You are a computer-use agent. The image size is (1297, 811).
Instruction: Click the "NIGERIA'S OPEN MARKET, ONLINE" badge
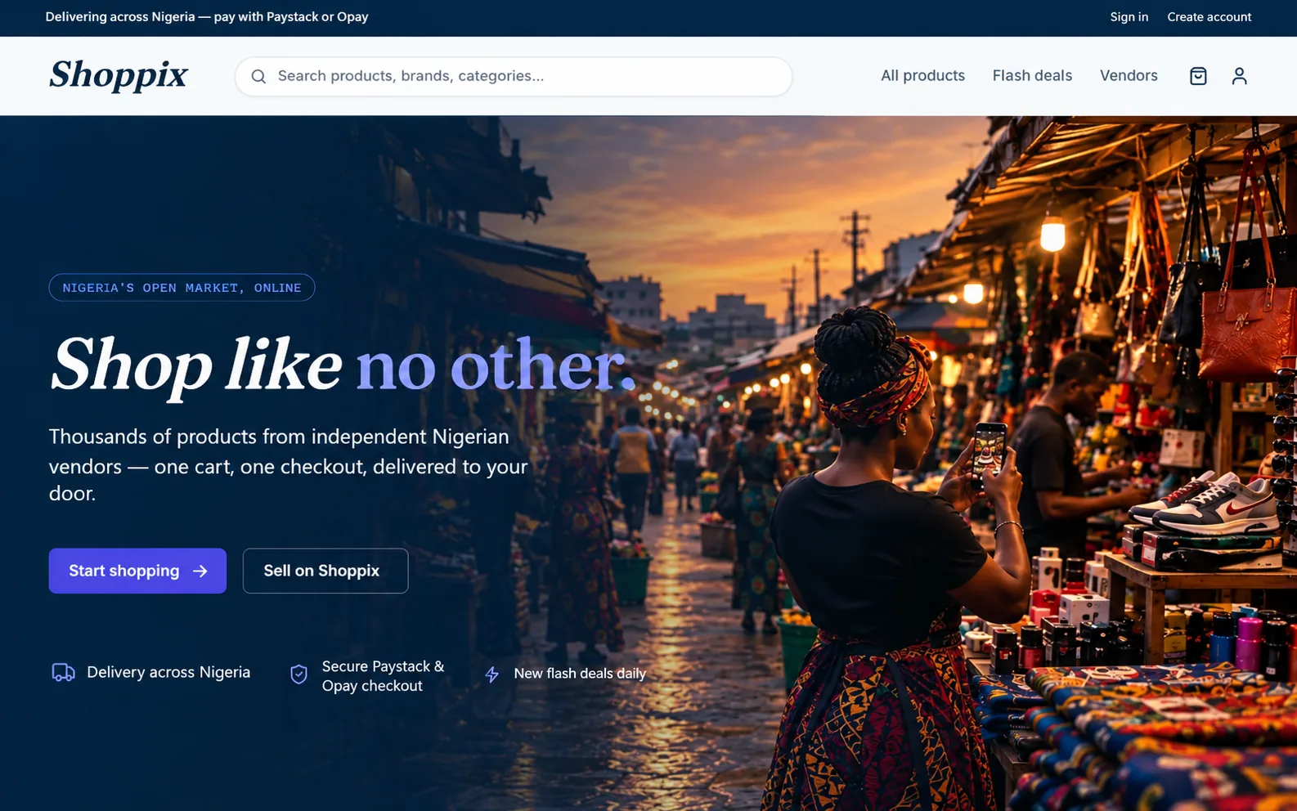tap(182, 288)
